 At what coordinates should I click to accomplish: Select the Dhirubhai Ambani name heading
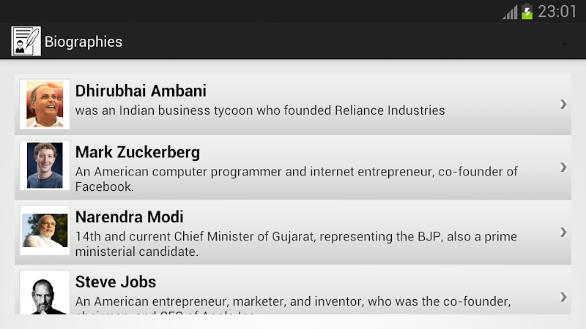[141, 91]
